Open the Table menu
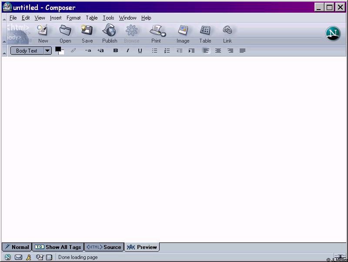The image size is (348, 262). pos(92,18)
